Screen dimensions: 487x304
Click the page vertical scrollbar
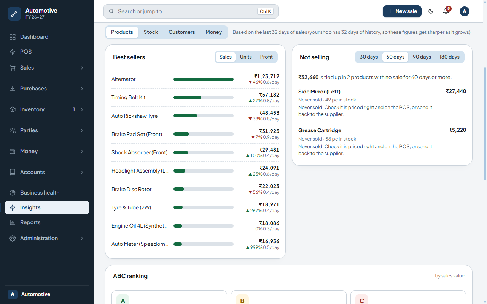485,123
